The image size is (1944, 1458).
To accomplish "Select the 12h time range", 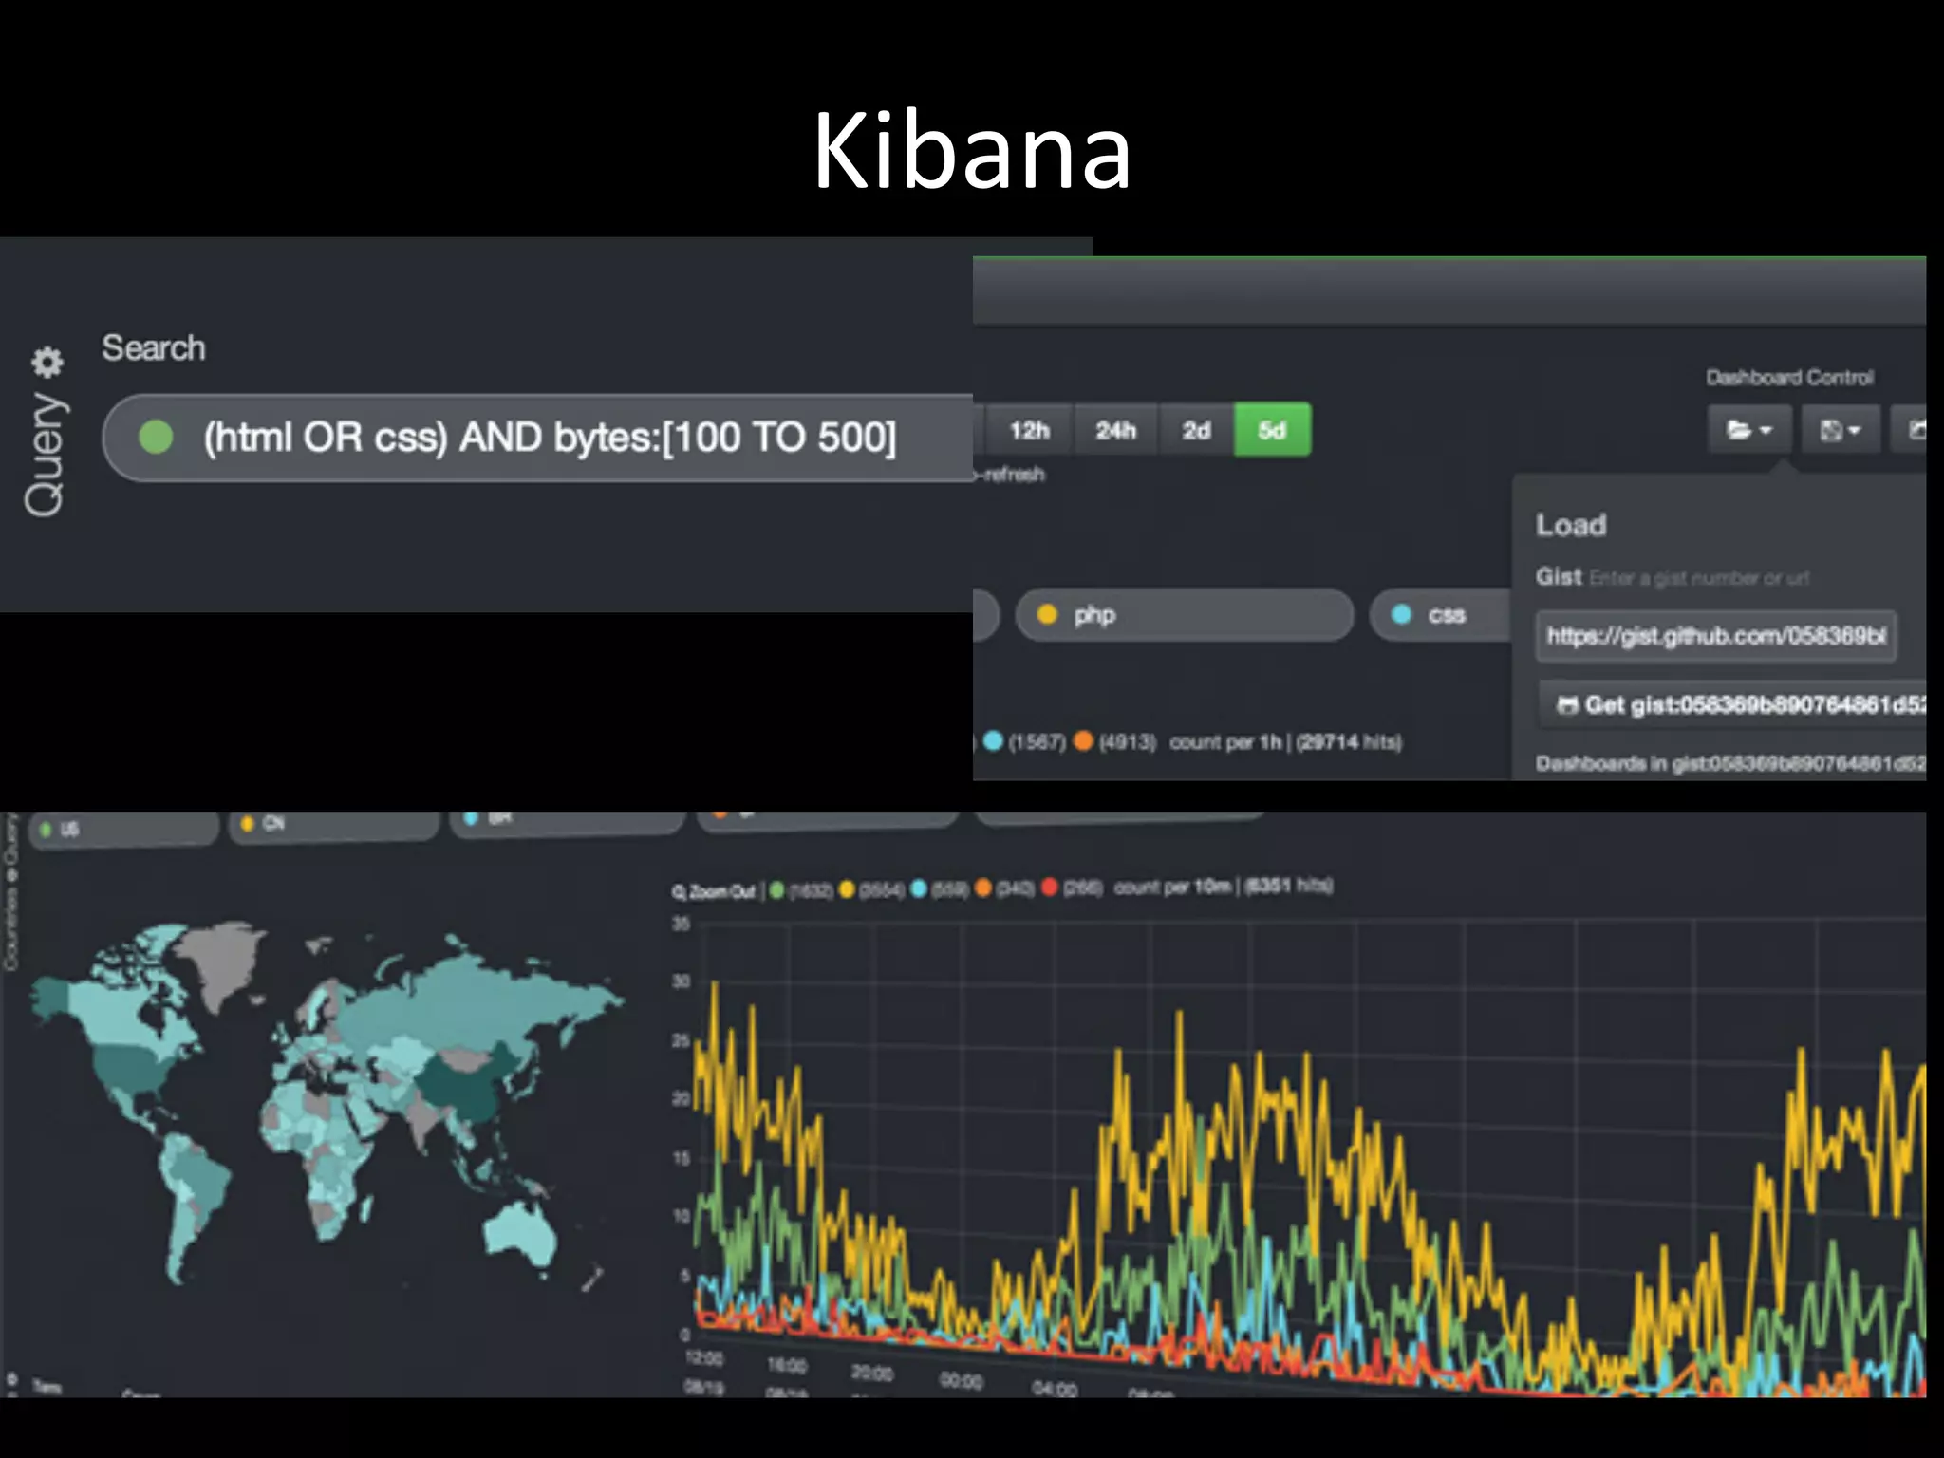I will pos(1029,430).
